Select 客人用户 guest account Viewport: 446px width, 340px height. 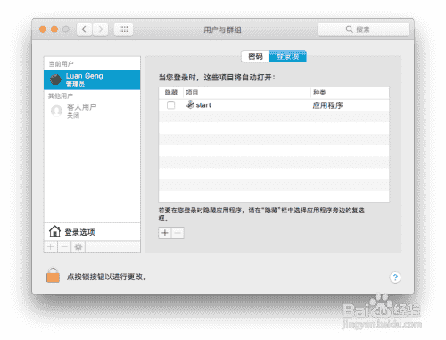(92, 111)
